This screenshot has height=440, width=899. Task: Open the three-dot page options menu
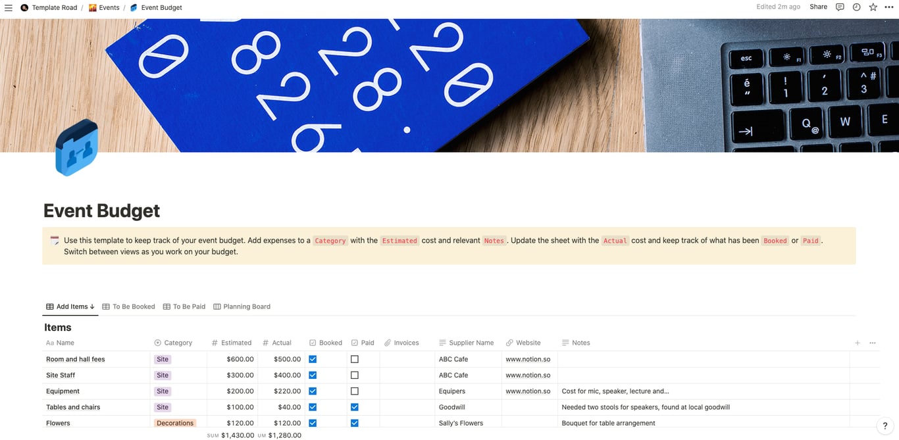click(x=889, y=7)
